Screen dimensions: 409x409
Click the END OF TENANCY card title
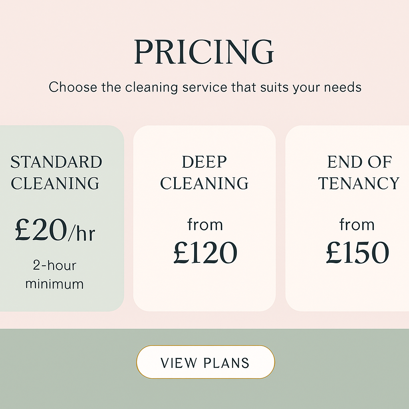(358, 173)
